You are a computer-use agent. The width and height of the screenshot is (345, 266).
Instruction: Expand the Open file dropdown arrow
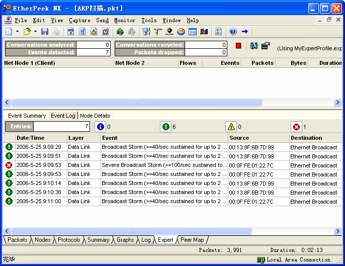pyautogui.click(x=35, y=32)
